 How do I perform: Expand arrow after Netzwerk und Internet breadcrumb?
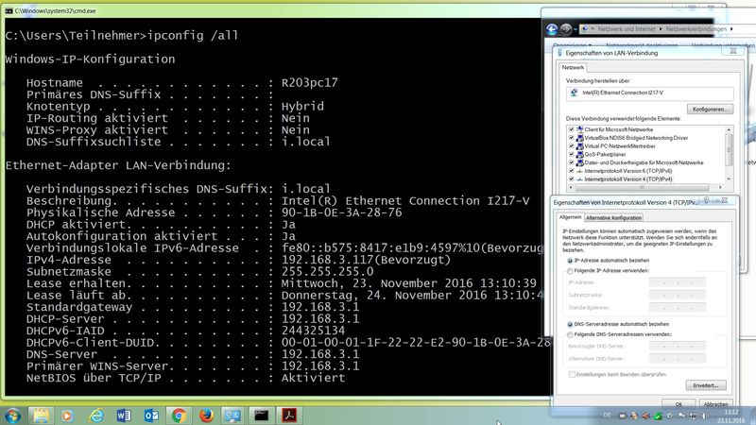pyautogui.click(x=661, y=29)
